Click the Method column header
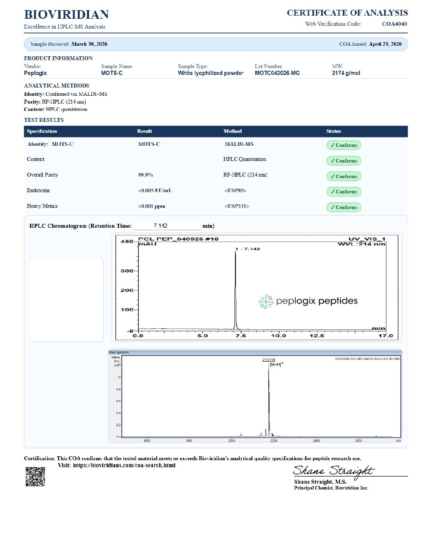This screenshot has height=550, width=425. tap(232, 131)
